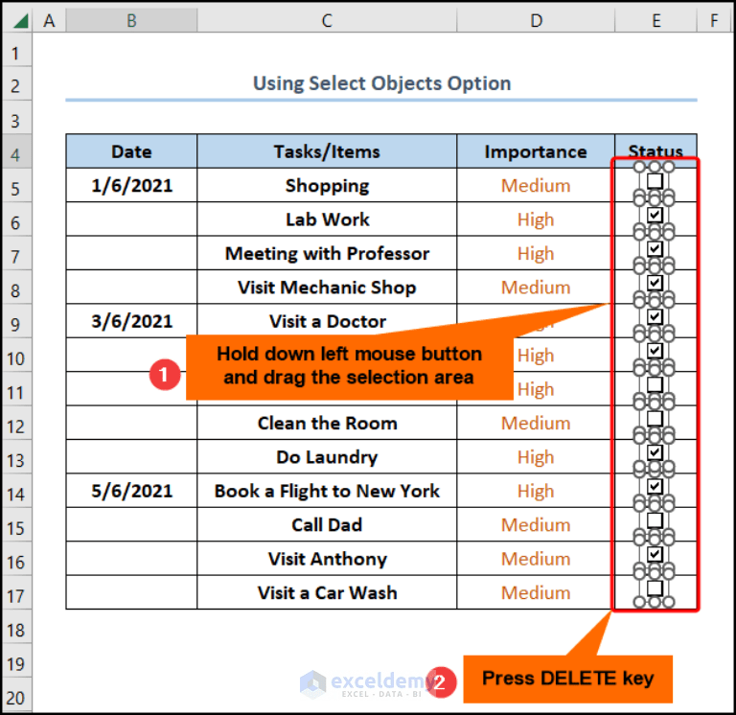This screenshot has width=736, height=715.
Task: Select 'Book a Flight to New York' cell
Action: click(327, 490)
